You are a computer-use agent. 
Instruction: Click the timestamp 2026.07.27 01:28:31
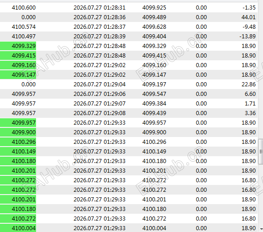(x=100, y=8)
